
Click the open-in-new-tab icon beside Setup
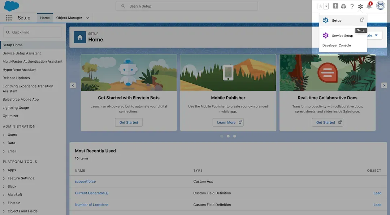click(362, 19)
